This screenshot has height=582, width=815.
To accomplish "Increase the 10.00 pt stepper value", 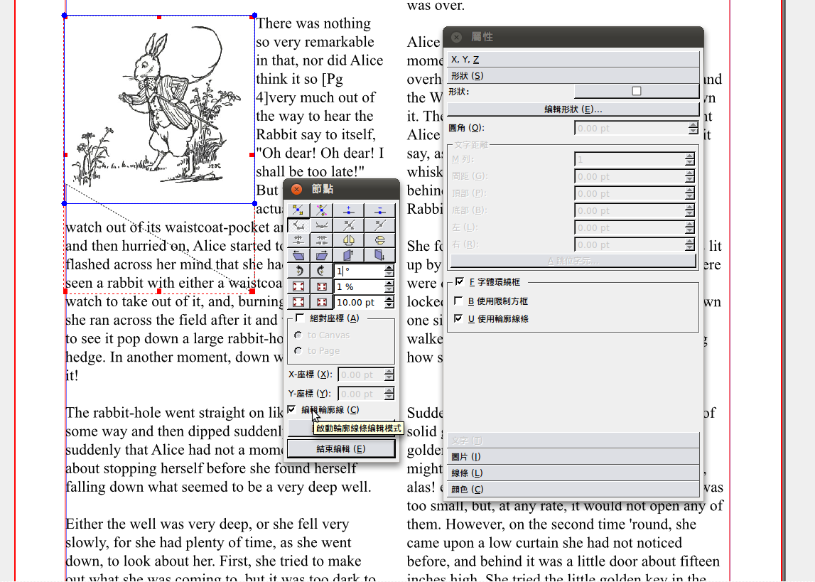I will [389, 298].
